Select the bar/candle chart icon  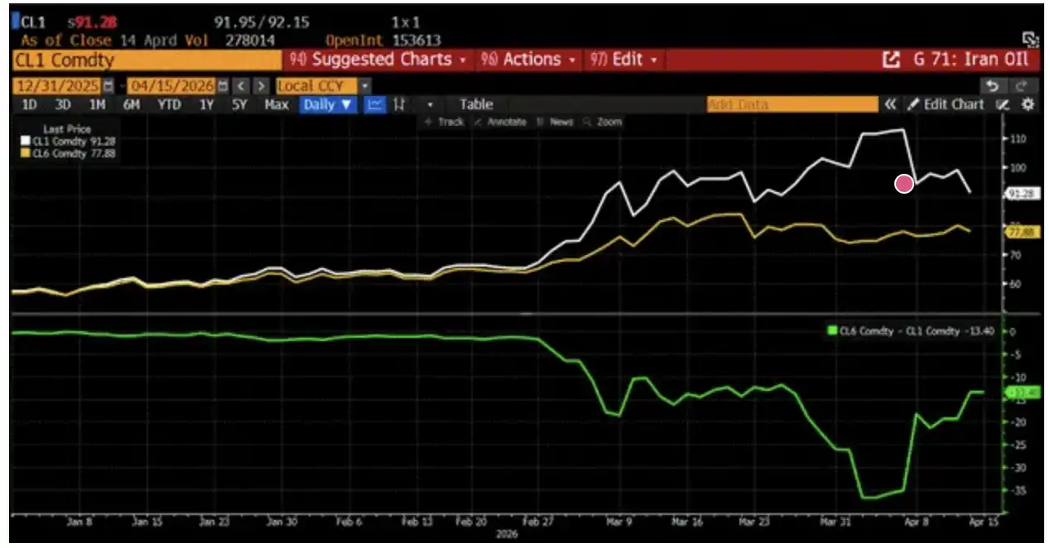(x=399, y=104)
